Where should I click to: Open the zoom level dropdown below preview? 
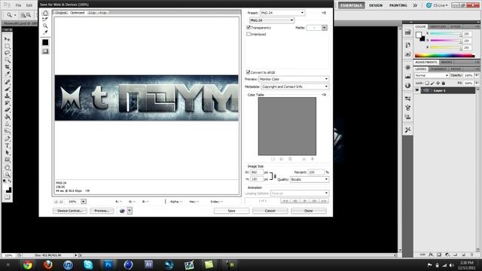(84, 202)
